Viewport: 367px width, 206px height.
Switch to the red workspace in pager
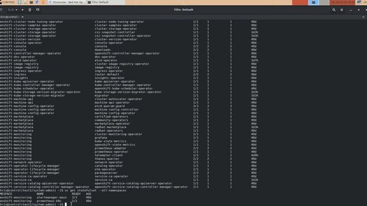point(300,2)
